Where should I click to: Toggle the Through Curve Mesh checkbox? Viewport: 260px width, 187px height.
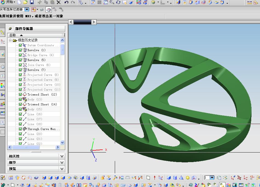click(x=20, y=129)
